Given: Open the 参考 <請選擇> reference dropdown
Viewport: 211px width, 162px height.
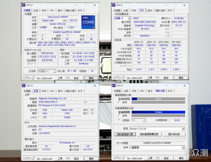Looking at the screenshot, I should tap(183, 147).
